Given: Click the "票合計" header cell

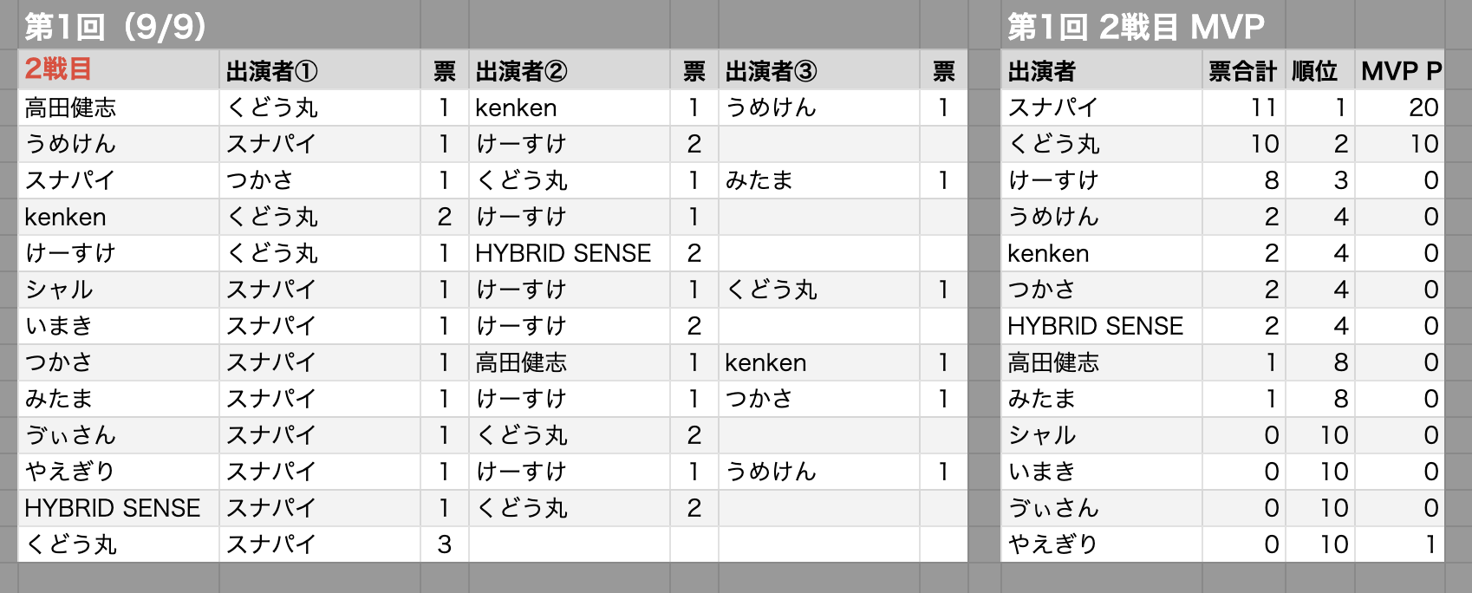Looking at the screenshot, I should (1242, 71).
